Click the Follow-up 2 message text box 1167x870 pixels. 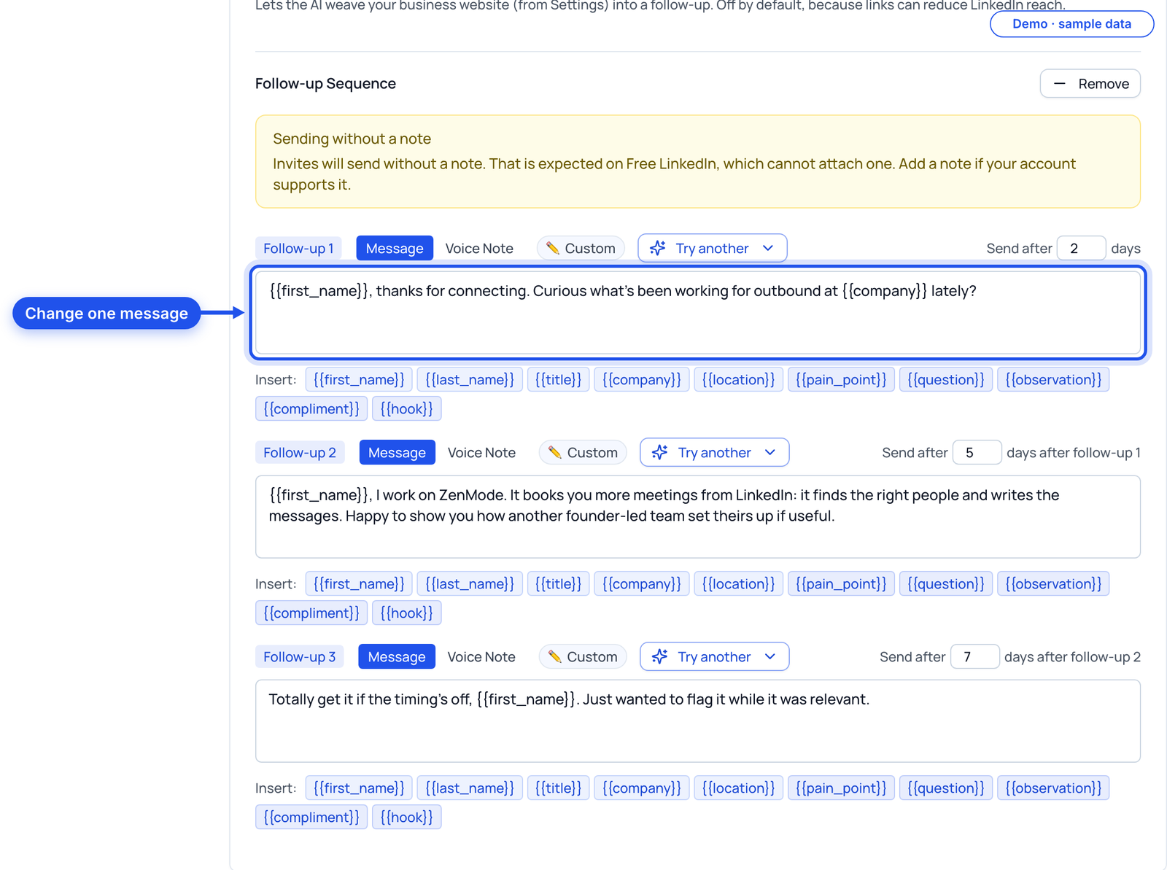coord(698,517)
